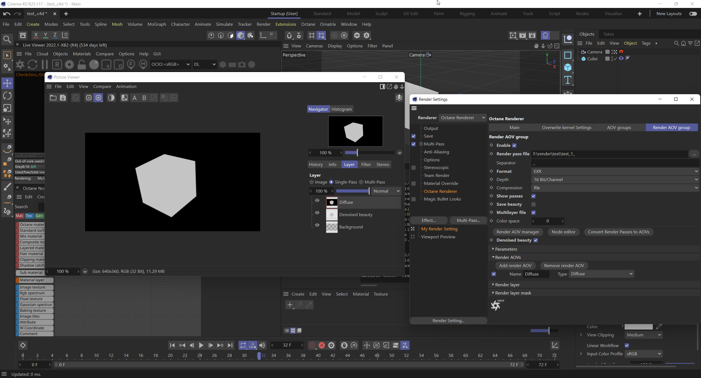Click the Live Viewer lock icon

coord(81,65)
